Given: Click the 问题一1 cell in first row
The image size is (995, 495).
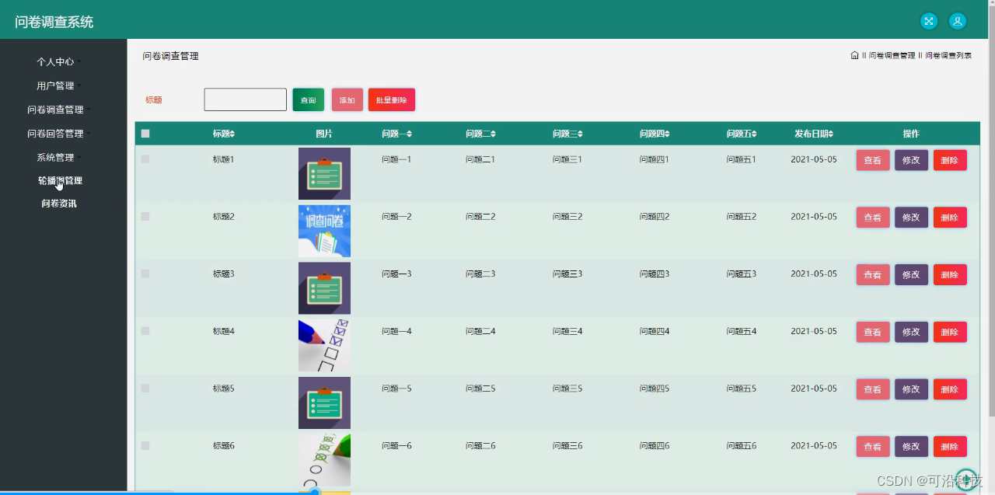Looking at the screenshot, I should pos(396,159).
